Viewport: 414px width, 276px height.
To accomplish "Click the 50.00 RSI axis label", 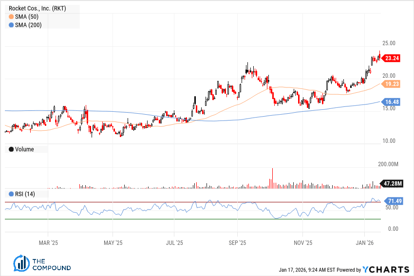I will 392,207.
